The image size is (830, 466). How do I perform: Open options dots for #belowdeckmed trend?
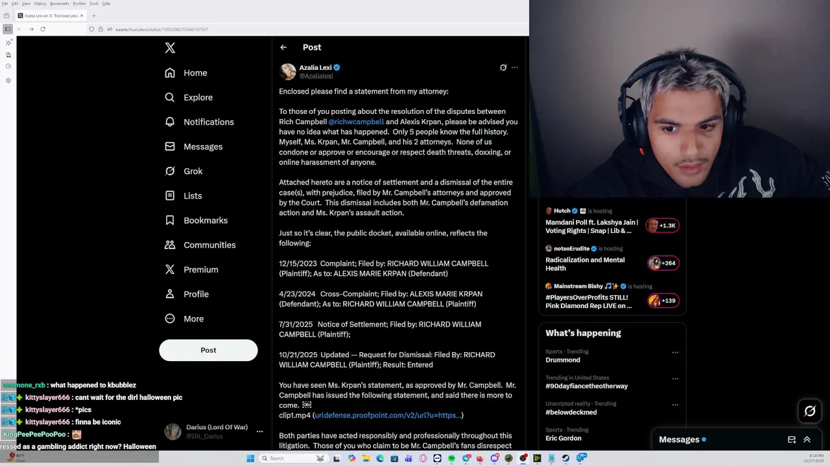click(675, 405)
